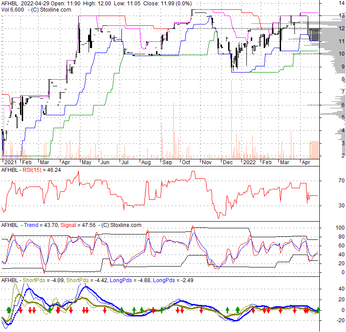Screen dimensions: 346x332
Task: Click the 60 level on the Trend axis
Action: [x=342, y=246]
